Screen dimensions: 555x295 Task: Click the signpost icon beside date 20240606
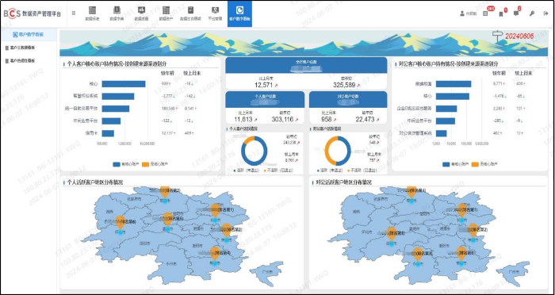(x=497, y=36)
